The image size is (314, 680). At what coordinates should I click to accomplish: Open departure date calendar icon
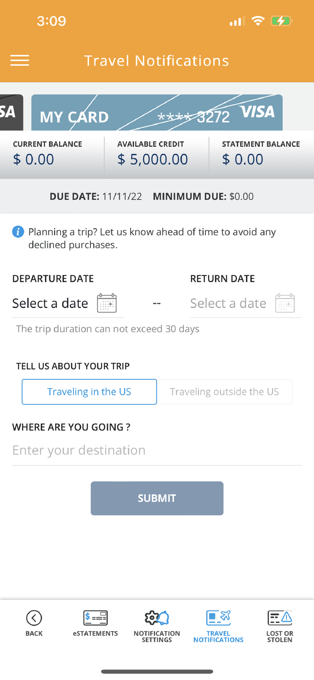(107, 303)
